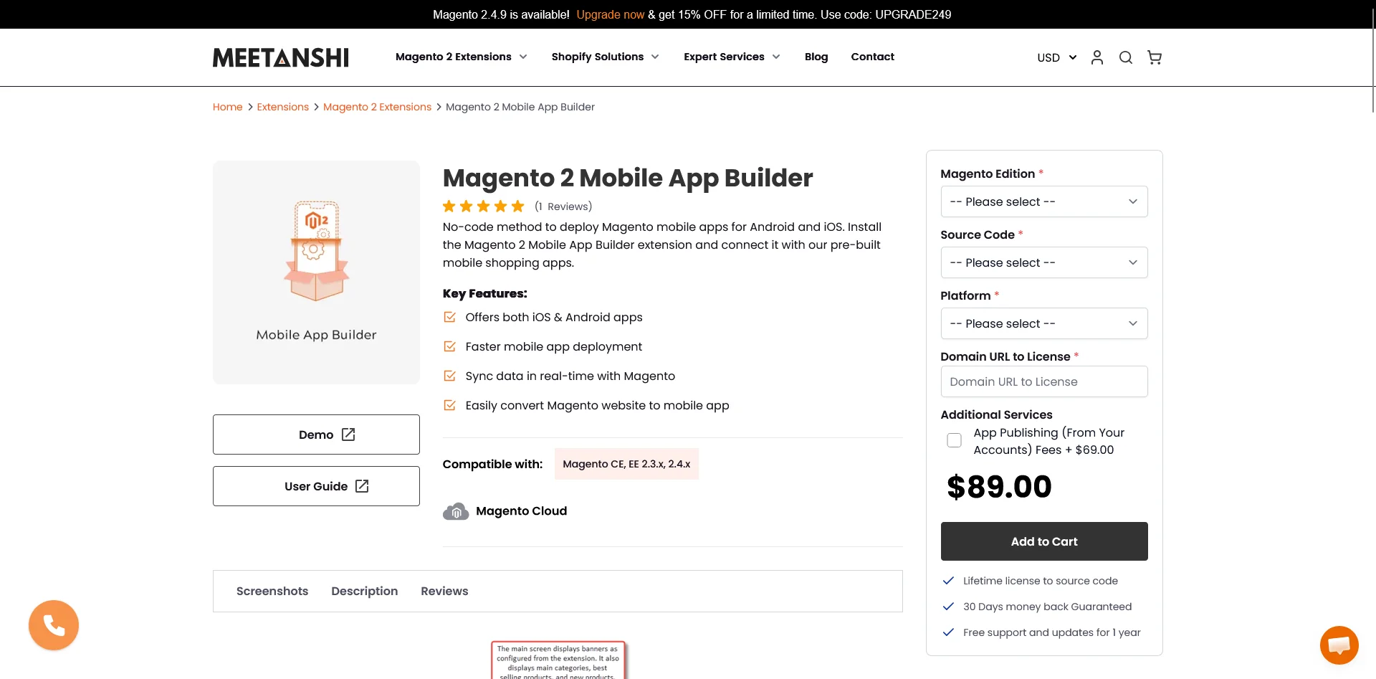
Task: Click the Upgrade now link
Action: pos(611,14)
